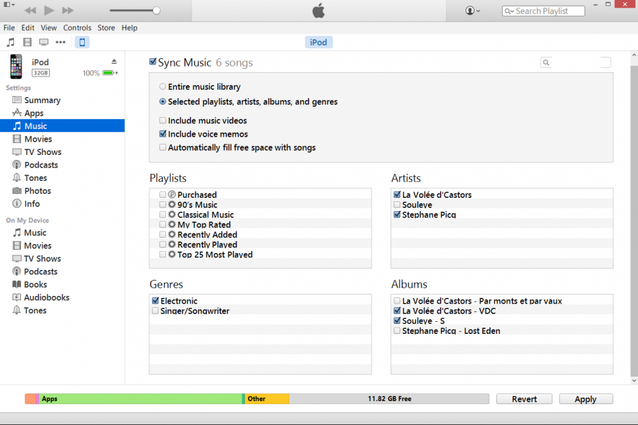Click the Apply button

[x=585, y=399]
